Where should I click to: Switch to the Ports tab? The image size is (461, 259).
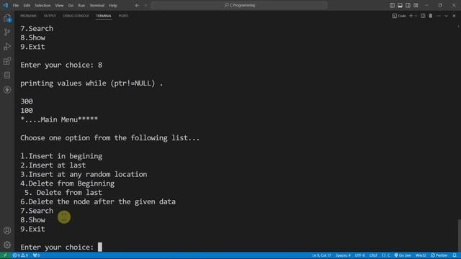(123, 16)
